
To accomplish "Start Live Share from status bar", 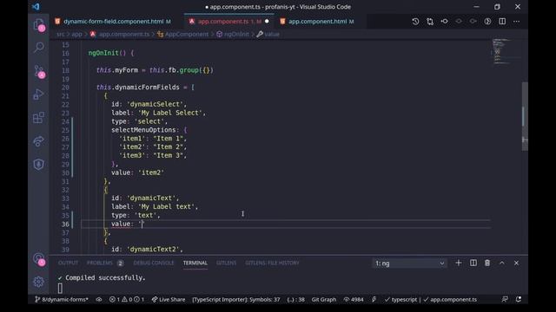I will coord(169,299).
